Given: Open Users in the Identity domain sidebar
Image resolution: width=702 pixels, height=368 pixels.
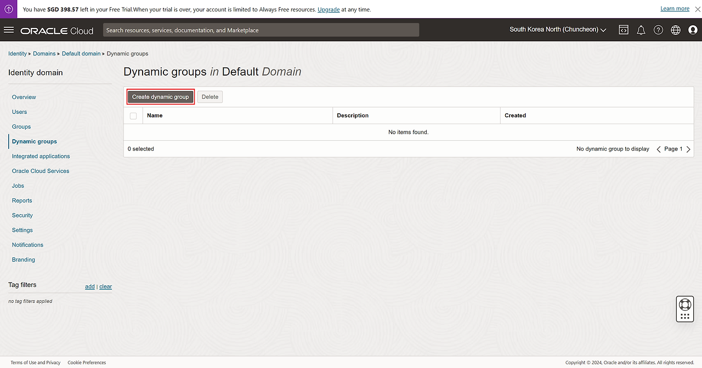Looking at the screenshot, I should pyautogui.click(x=19, y=112).
